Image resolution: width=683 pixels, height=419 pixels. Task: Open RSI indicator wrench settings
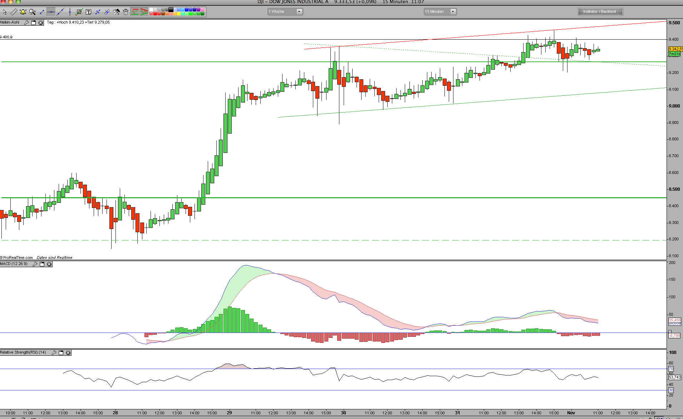(54, 353)
